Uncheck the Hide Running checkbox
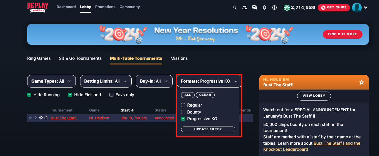The width and height of the screenshot is (379, 156). 29,95
